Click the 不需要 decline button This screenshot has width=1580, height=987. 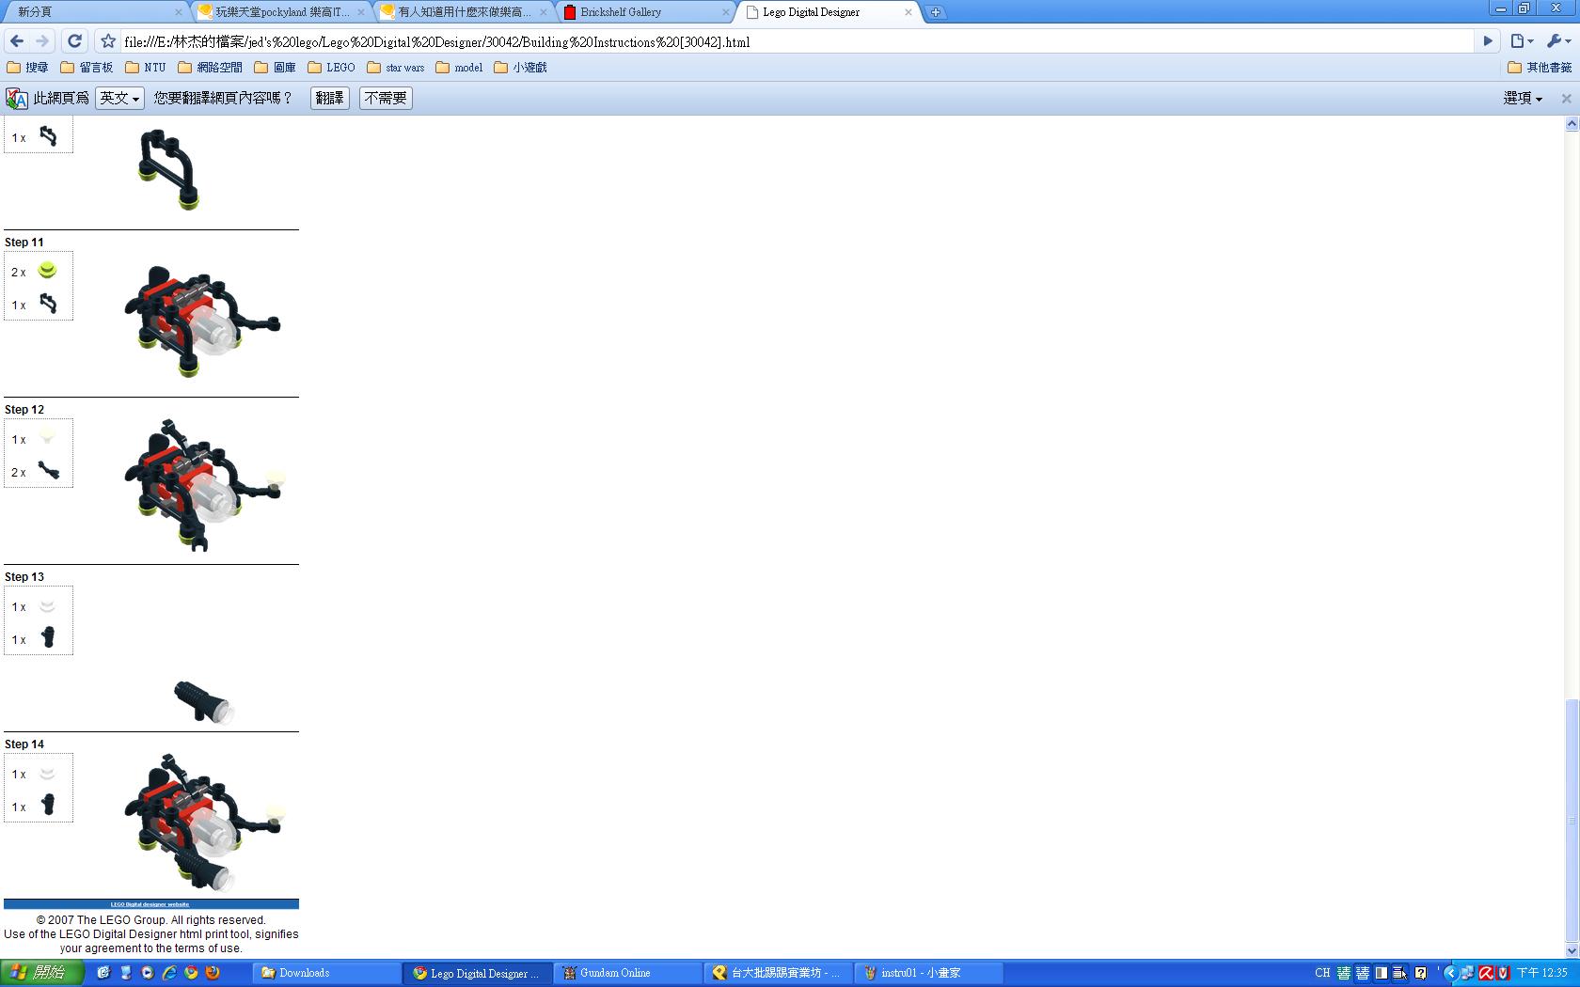point(386,98)
